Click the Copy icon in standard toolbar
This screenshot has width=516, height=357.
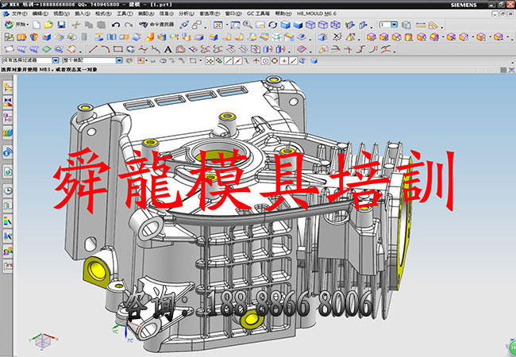click(x=89, y=25)
